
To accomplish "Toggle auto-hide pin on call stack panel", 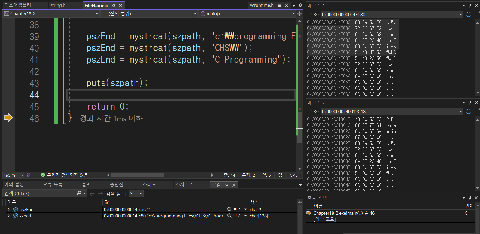I will [470, 198].
